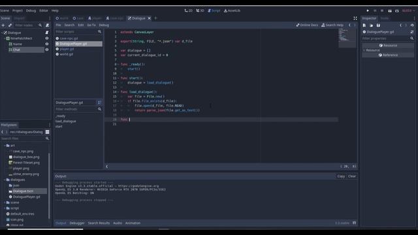
Task: Fold the _ready function on line 8
Action: (118, 64)
